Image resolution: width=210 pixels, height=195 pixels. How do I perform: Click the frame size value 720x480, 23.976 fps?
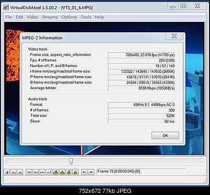coord(142,55)
